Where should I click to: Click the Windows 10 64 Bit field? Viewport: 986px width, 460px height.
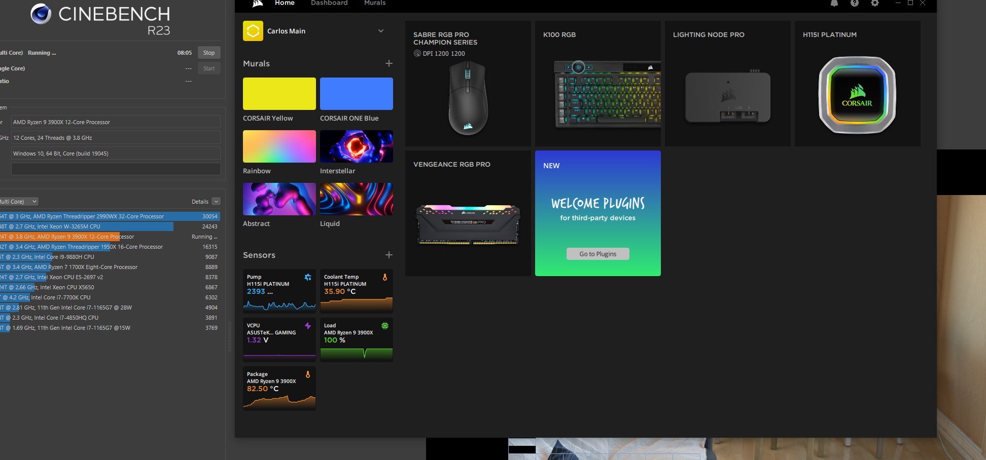(x=116, y=154)
